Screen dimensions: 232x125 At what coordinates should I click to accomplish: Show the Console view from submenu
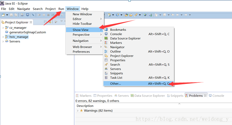point(139,34)
